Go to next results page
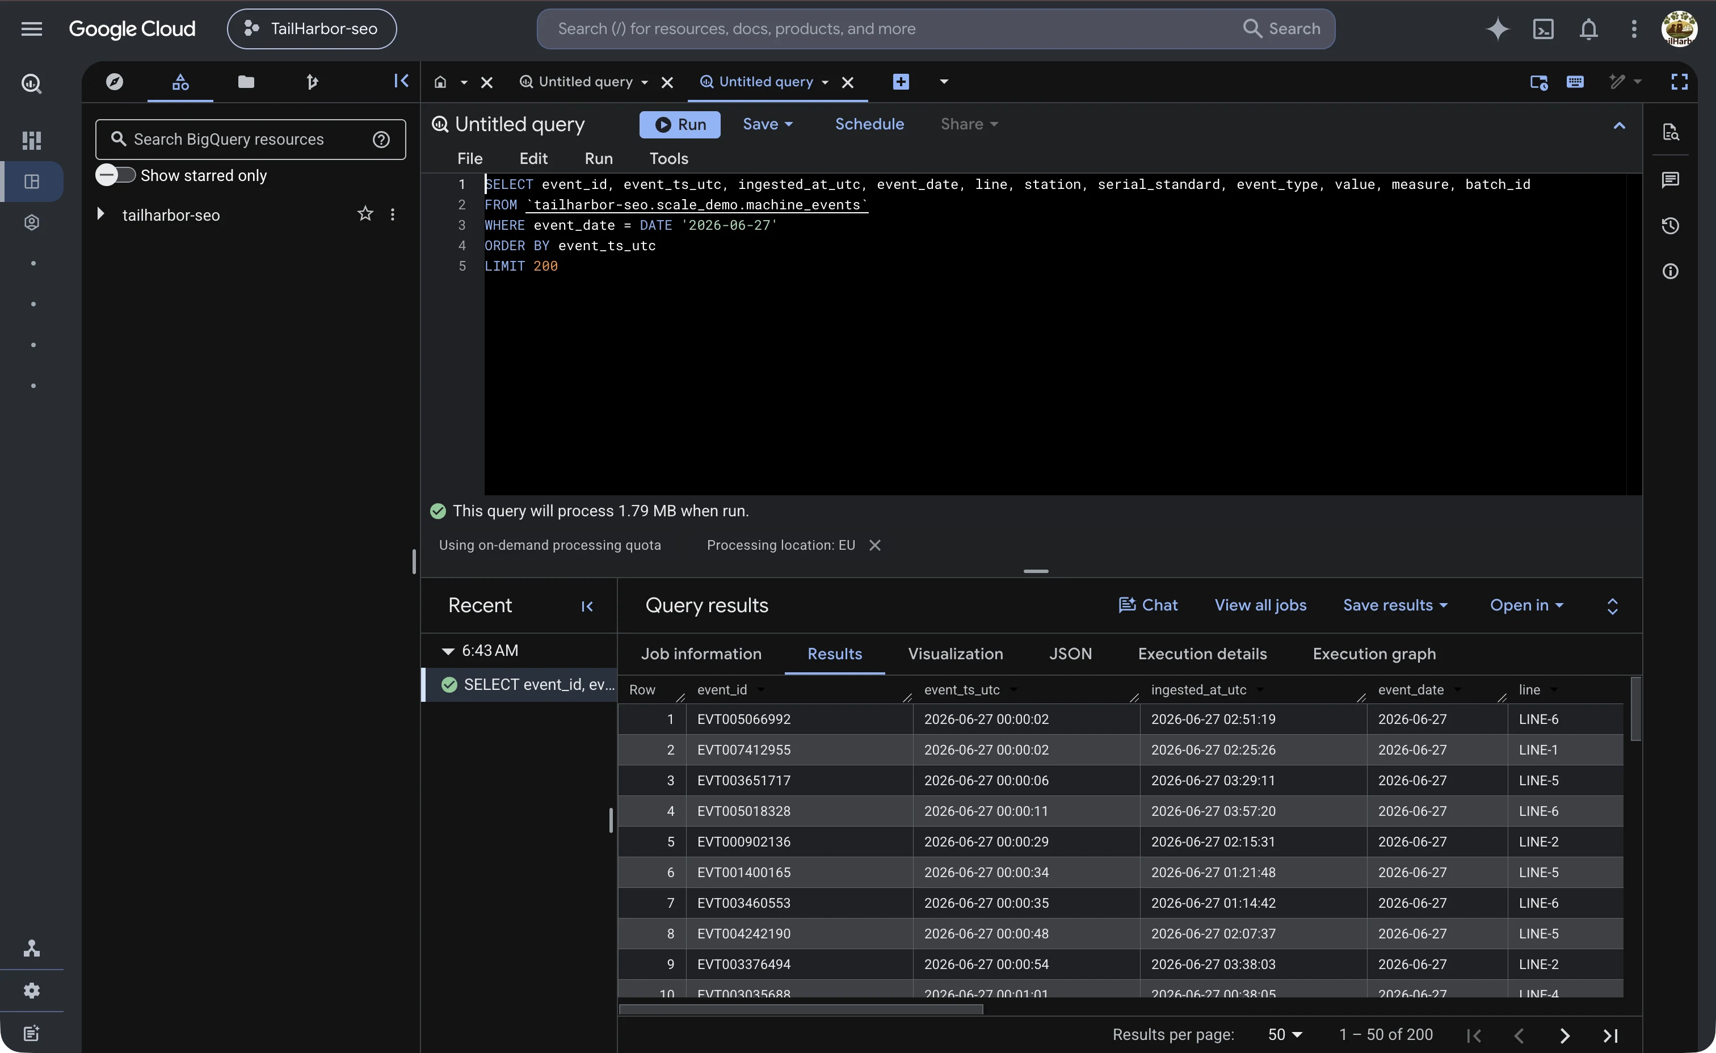This screenshot has height=1053, width=1716. point(1565,1035)
